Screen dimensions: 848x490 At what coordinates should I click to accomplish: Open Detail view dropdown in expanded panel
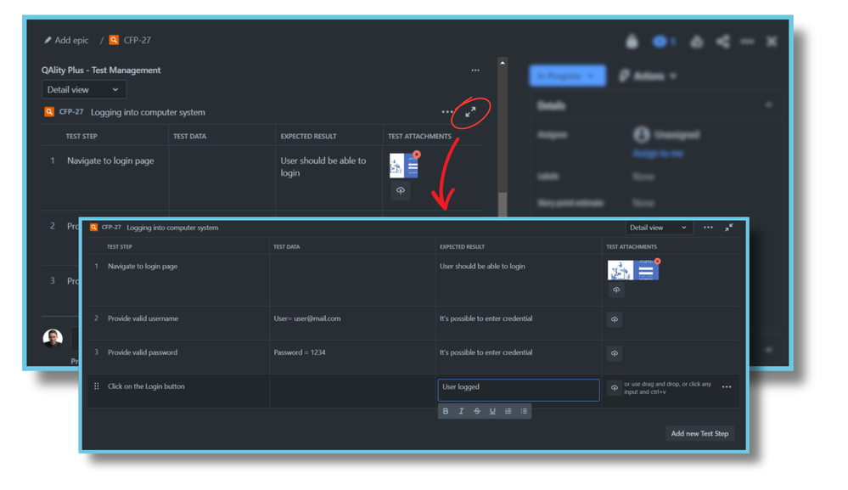point(658,228)
